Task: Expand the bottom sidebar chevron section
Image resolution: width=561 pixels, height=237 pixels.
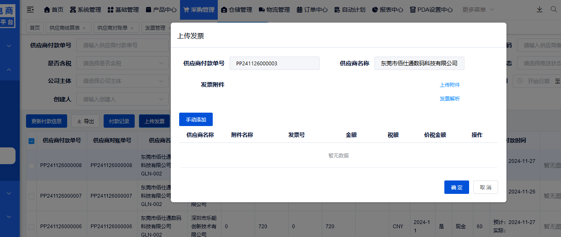Action: tap(9, 216)
